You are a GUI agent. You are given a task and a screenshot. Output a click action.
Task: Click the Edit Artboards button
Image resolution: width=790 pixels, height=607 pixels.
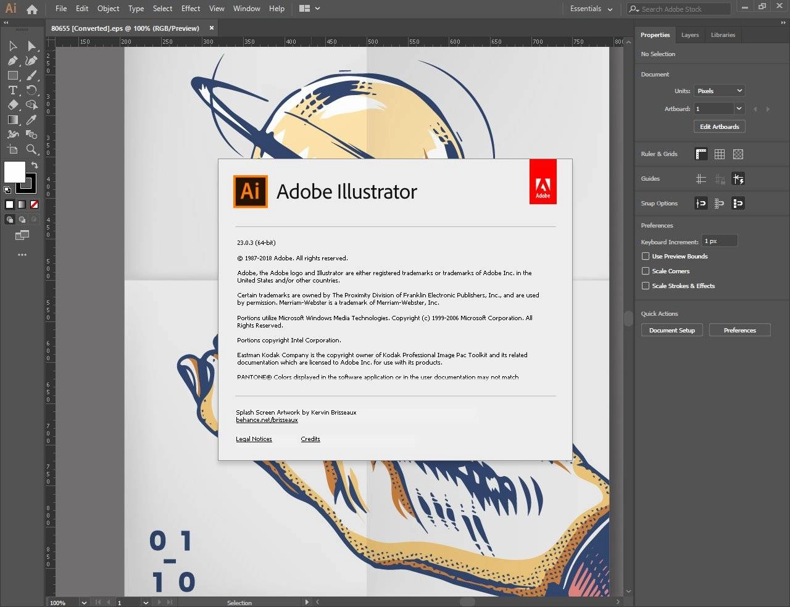pos(720,126)
